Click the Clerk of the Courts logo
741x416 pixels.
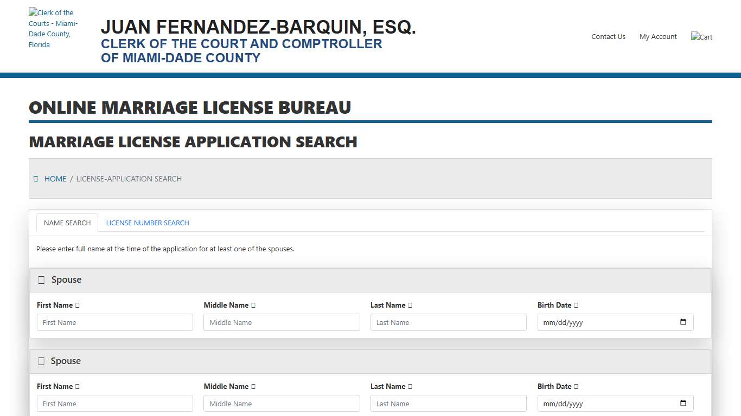point(53,29)
